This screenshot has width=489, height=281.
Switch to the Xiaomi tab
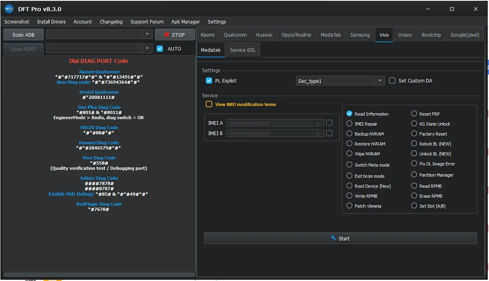(x=207, y=35)
